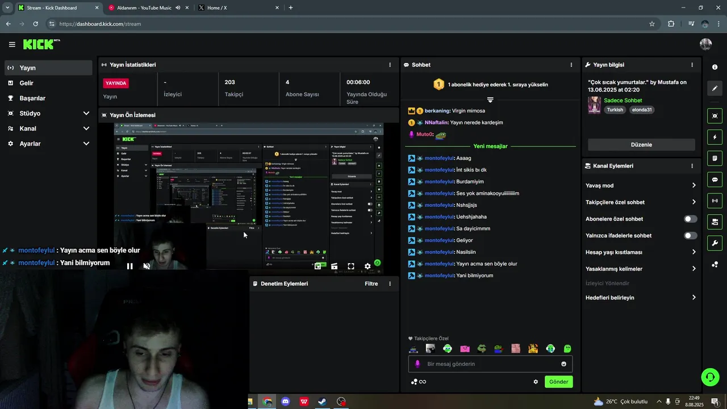Click the message input field
Image resolution: width=727 pixels, height=409 pixels.
coord(490,364)
